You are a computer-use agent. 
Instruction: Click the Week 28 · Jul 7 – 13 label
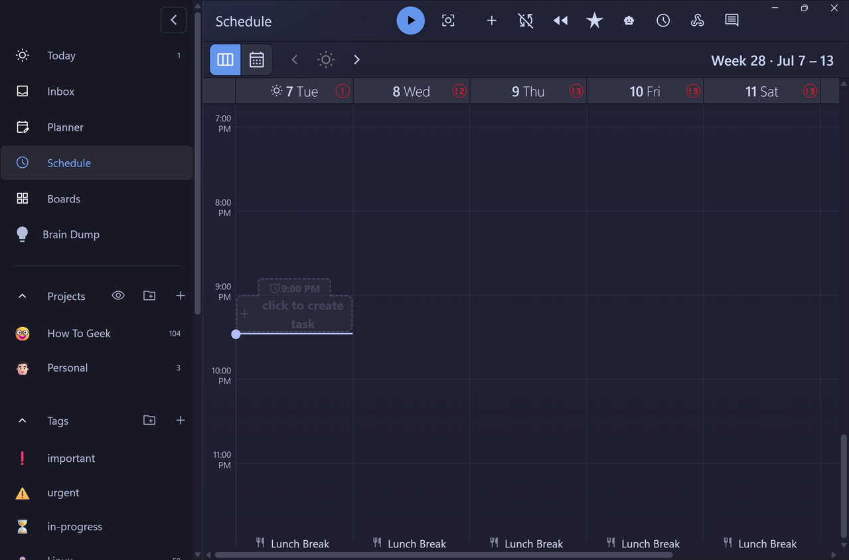tap(772, 60)
